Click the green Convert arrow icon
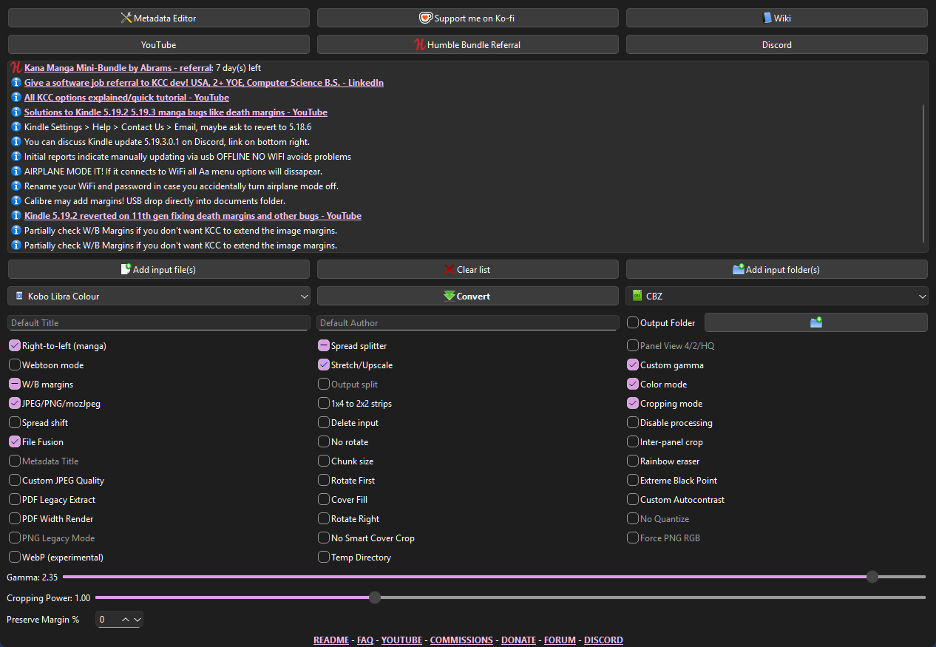The width and height of the screenshot is (936, 647). coord(449,296)
